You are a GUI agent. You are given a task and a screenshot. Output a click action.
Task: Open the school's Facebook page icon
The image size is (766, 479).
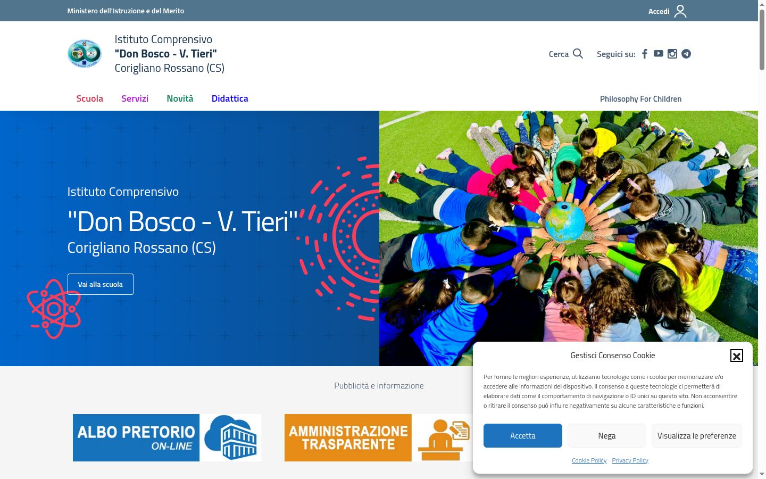point(645,54)
